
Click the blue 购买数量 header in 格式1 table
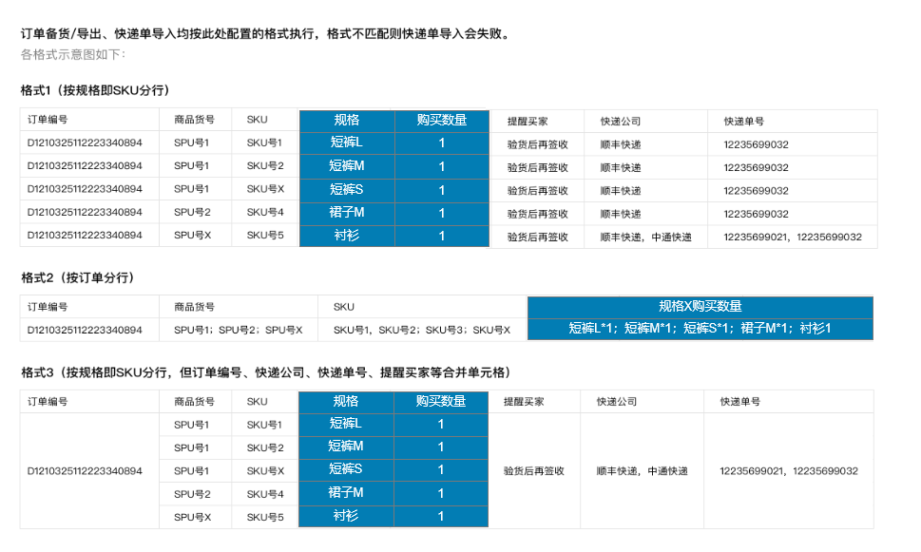[442, 121]
